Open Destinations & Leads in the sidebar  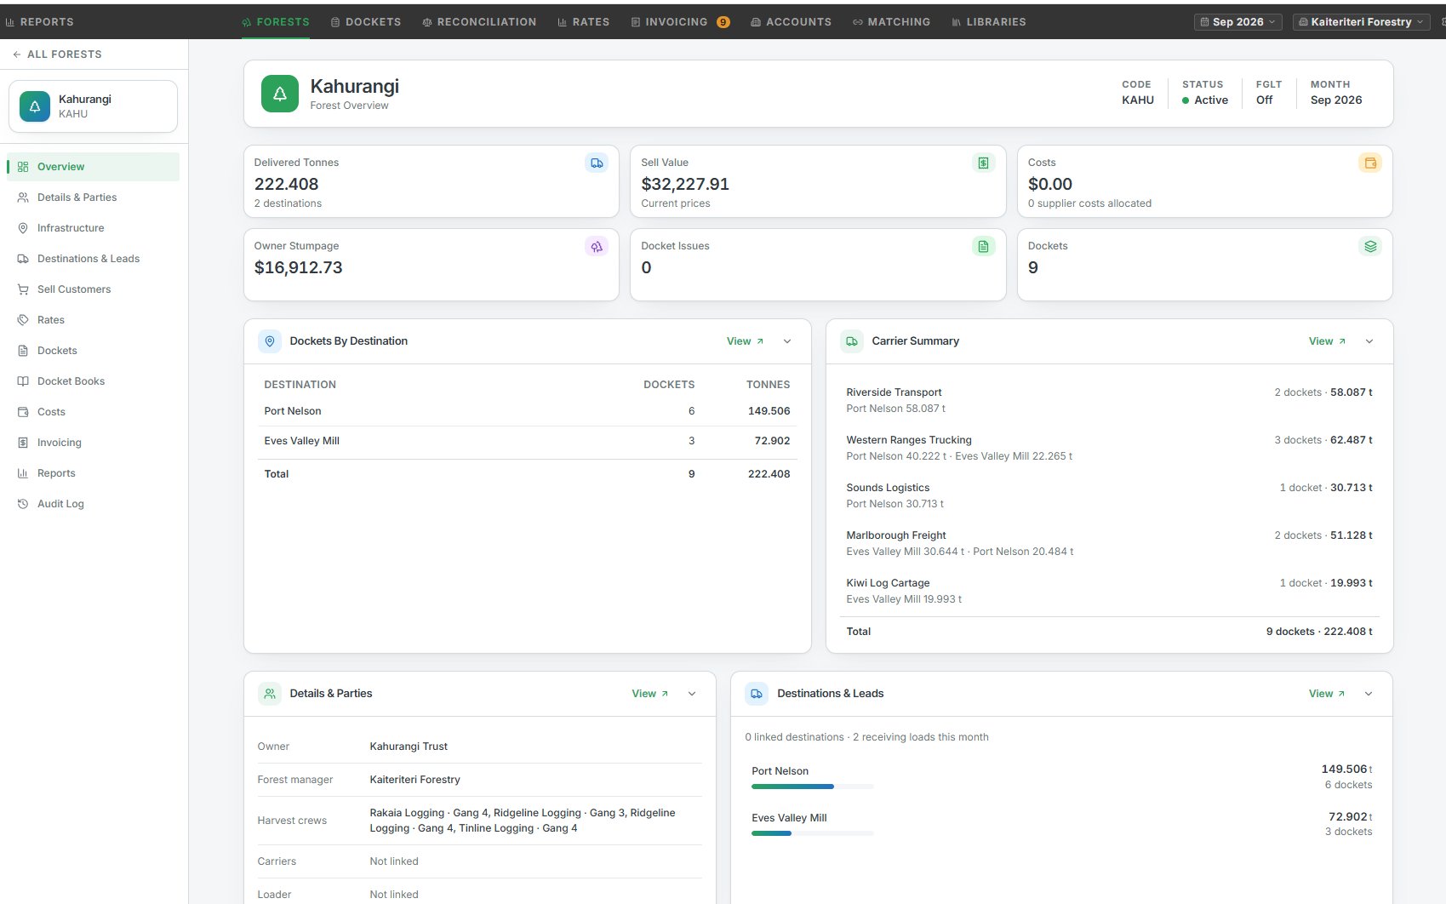coord(94,259)
